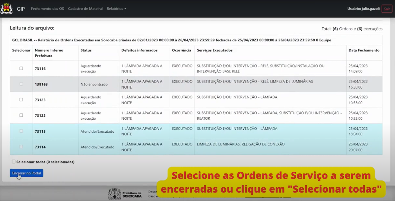Click the Data Fechamento column header

click(x=364, y=50)
